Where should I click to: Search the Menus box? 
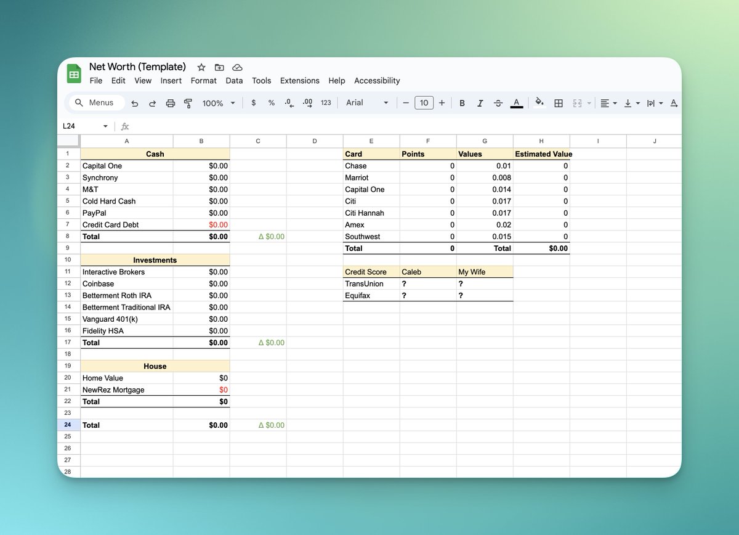point(96,103)
